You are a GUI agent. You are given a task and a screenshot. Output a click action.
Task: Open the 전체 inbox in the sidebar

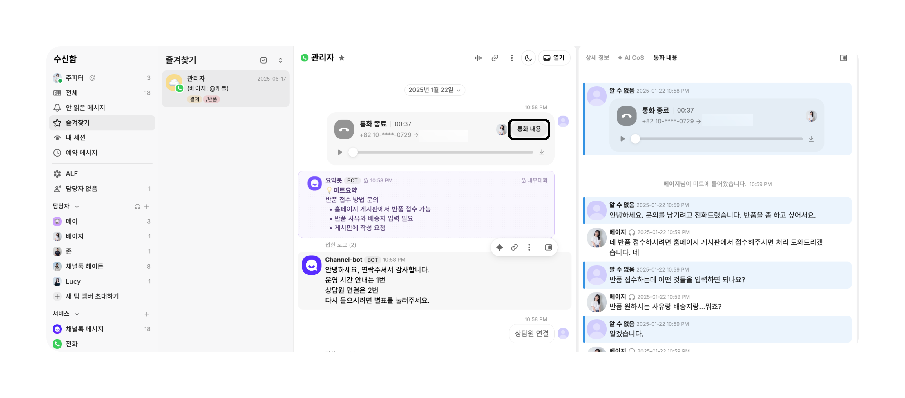tap(102, 93)
